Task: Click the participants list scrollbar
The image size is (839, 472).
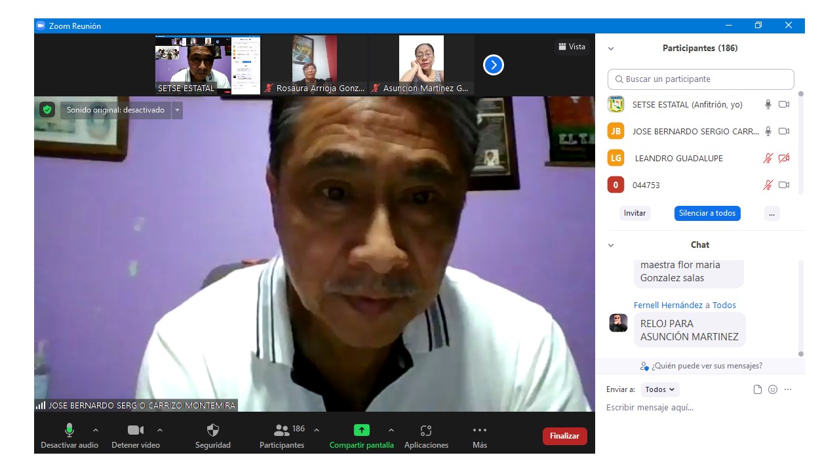Action: pos(800,142)
